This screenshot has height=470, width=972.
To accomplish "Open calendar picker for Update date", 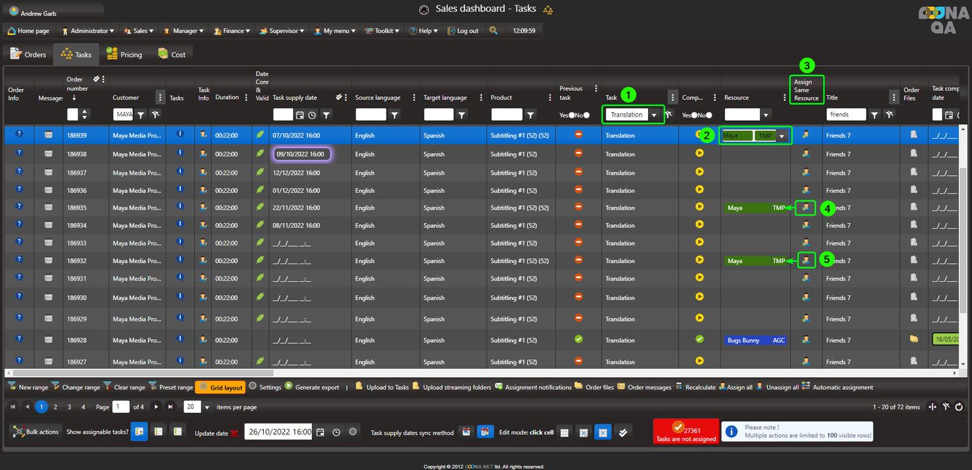I will [321, 432].
